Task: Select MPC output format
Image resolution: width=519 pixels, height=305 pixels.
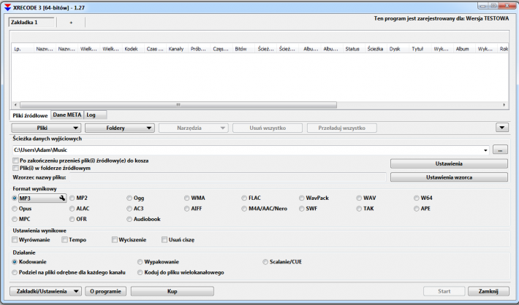Action: tap(15, 219)
